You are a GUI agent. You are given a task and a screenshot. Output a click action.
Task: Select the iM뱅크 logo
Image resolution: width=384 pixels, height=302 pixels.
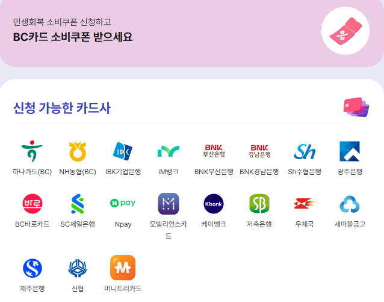coord(169,151)
